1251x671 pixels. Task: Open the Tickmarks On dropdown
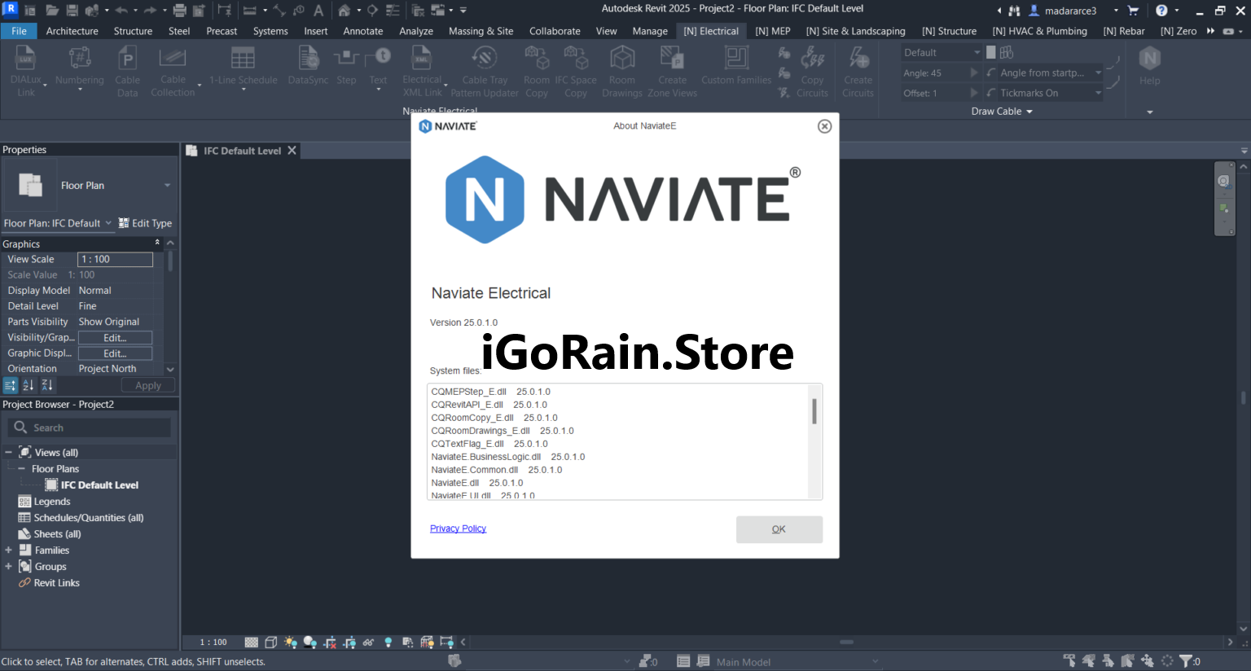click(1098, 93)
